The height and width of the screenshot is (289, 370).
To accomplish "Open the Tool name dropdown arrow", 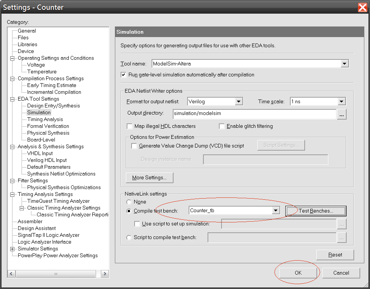I will 345,64.
